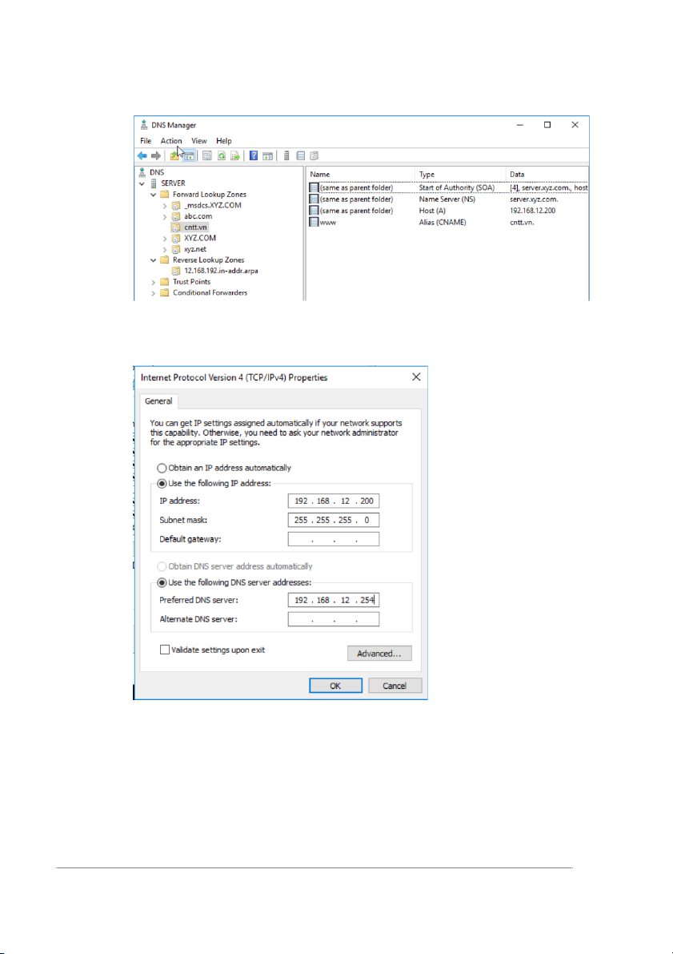Click Cancel in IPv4 Properties
Image resolution: width=673 pixels, height=954 pixels.
click(x=395, y=686)
